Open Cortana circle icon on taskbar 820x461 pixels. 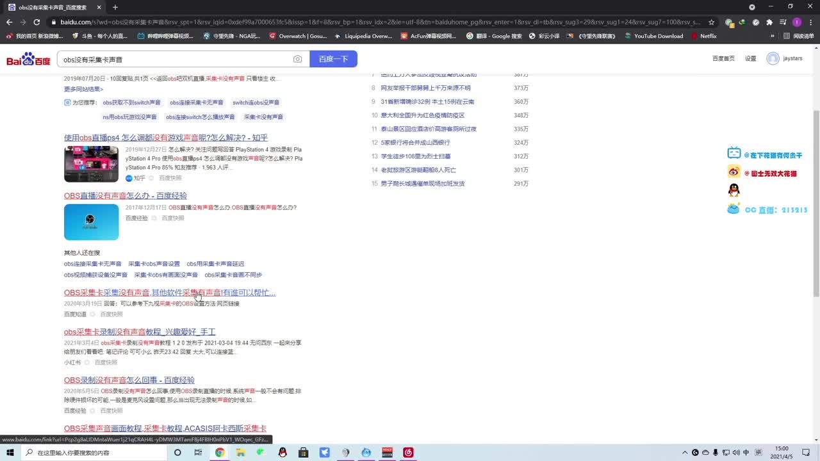177,453
